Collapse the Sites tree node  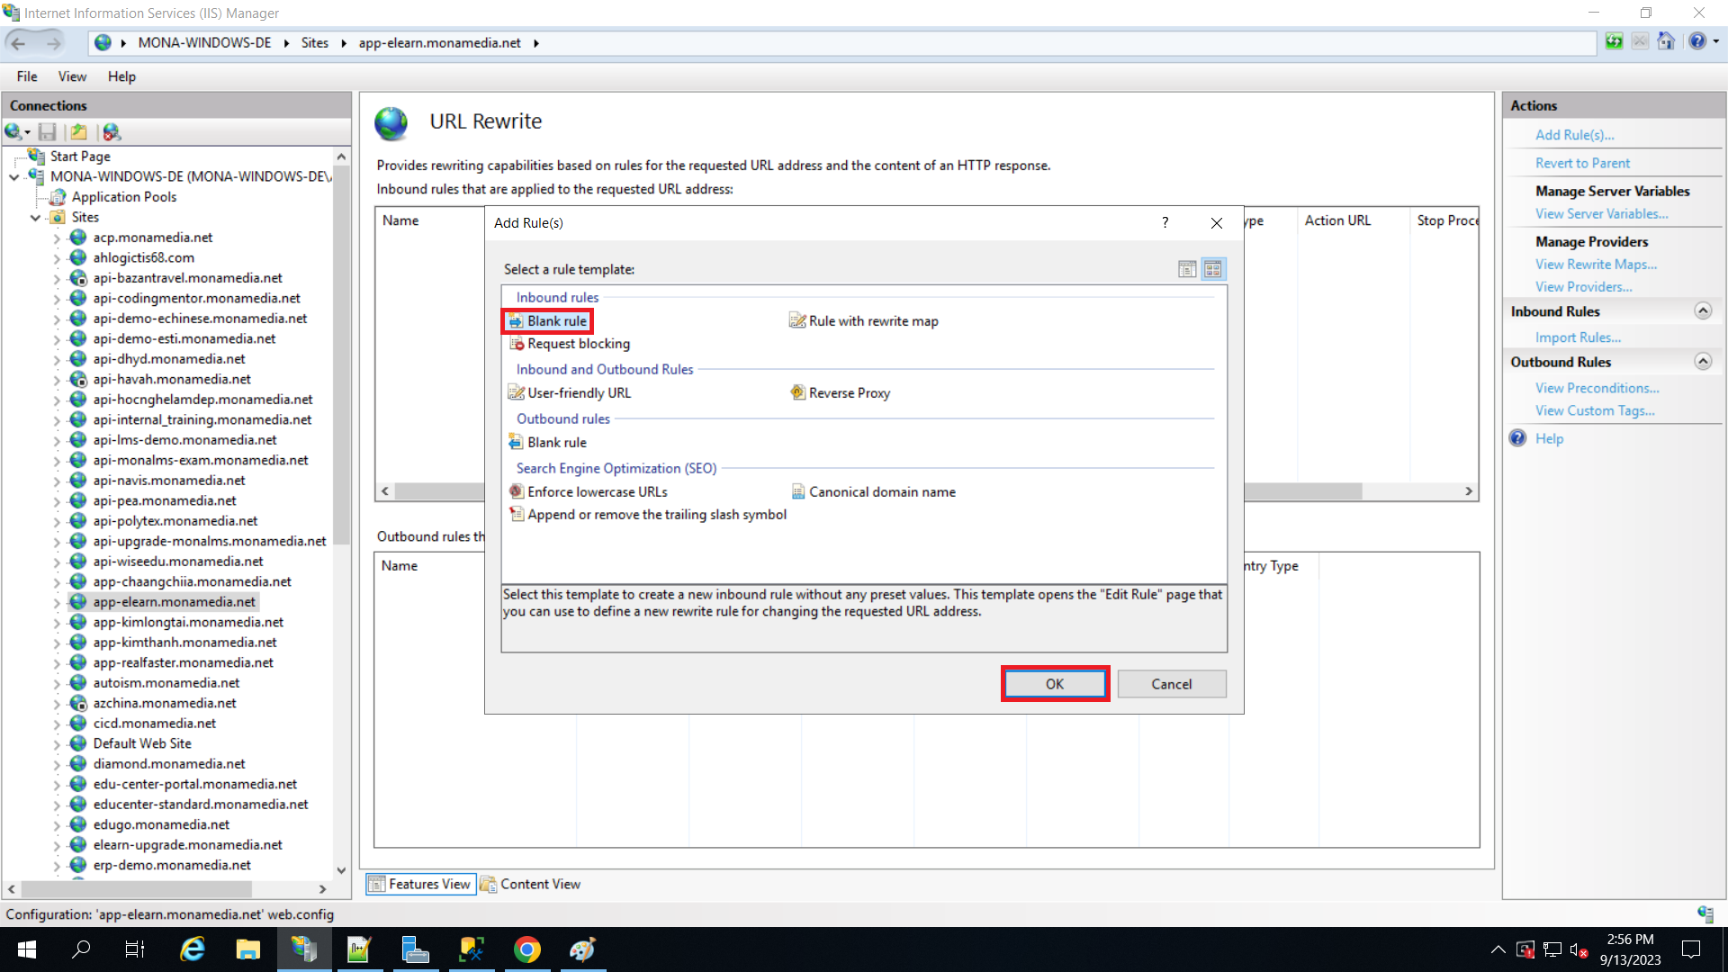click(x=35, y=218)
